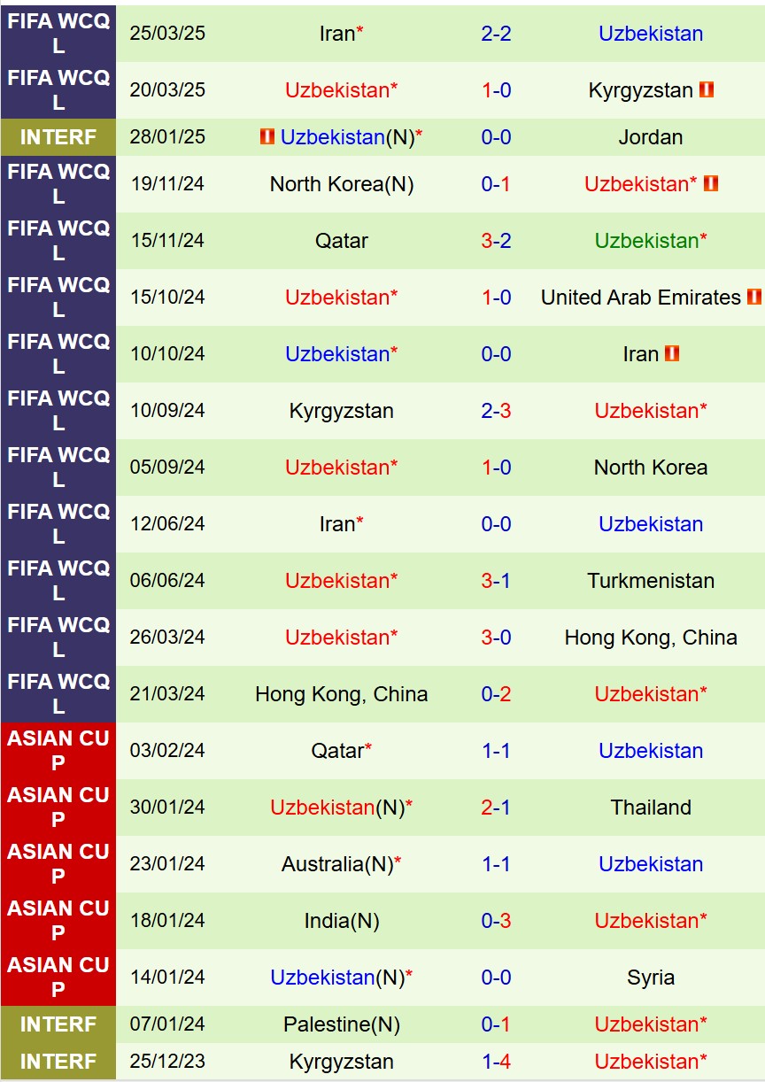Select the Syria team name
Viewport: 765px width, 1082px height.
point(651,978)
